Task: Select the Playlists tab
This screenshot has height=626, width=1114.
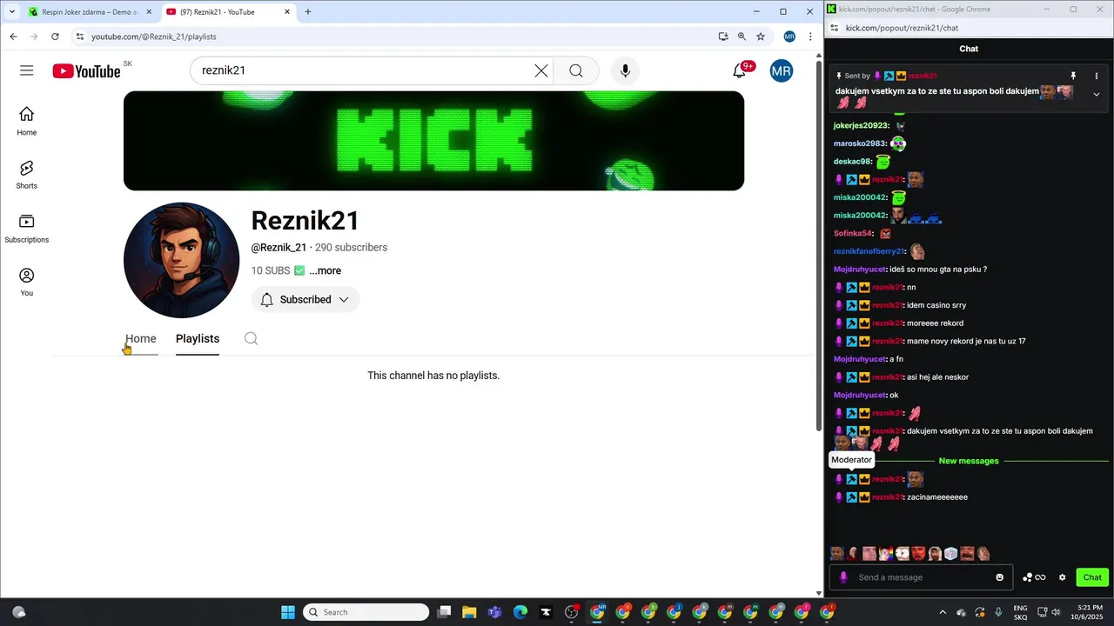Action: tap(198, 338)
